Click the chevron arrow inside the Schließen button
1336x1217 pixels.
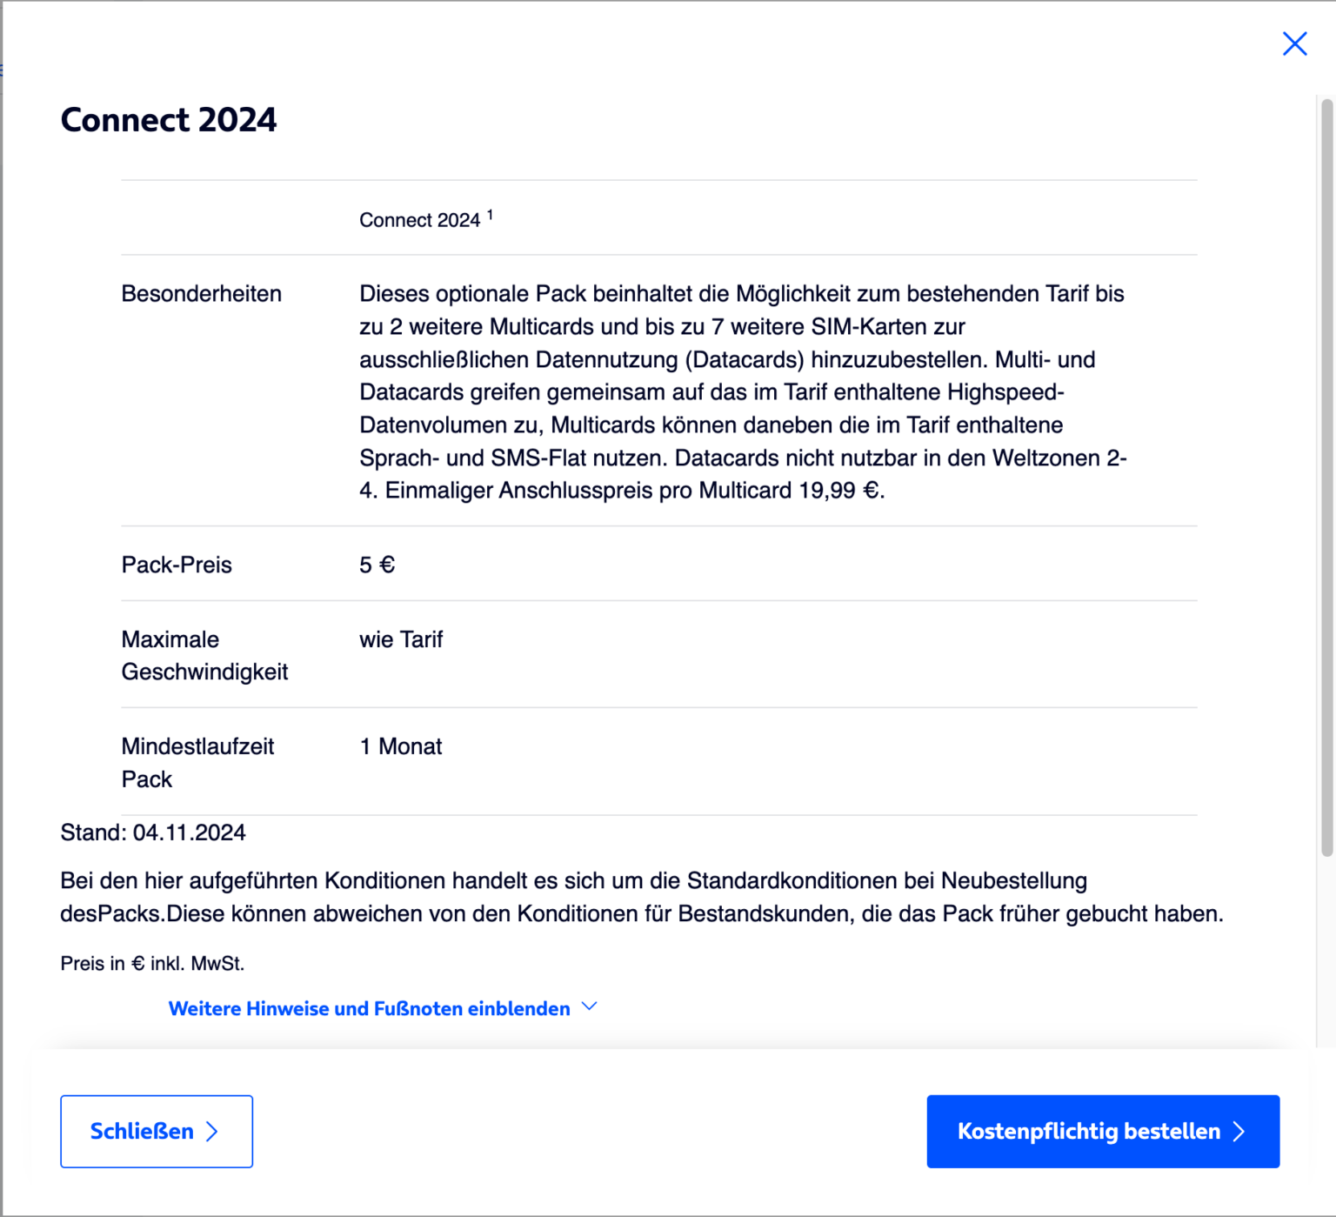[x=211, y=1132]
